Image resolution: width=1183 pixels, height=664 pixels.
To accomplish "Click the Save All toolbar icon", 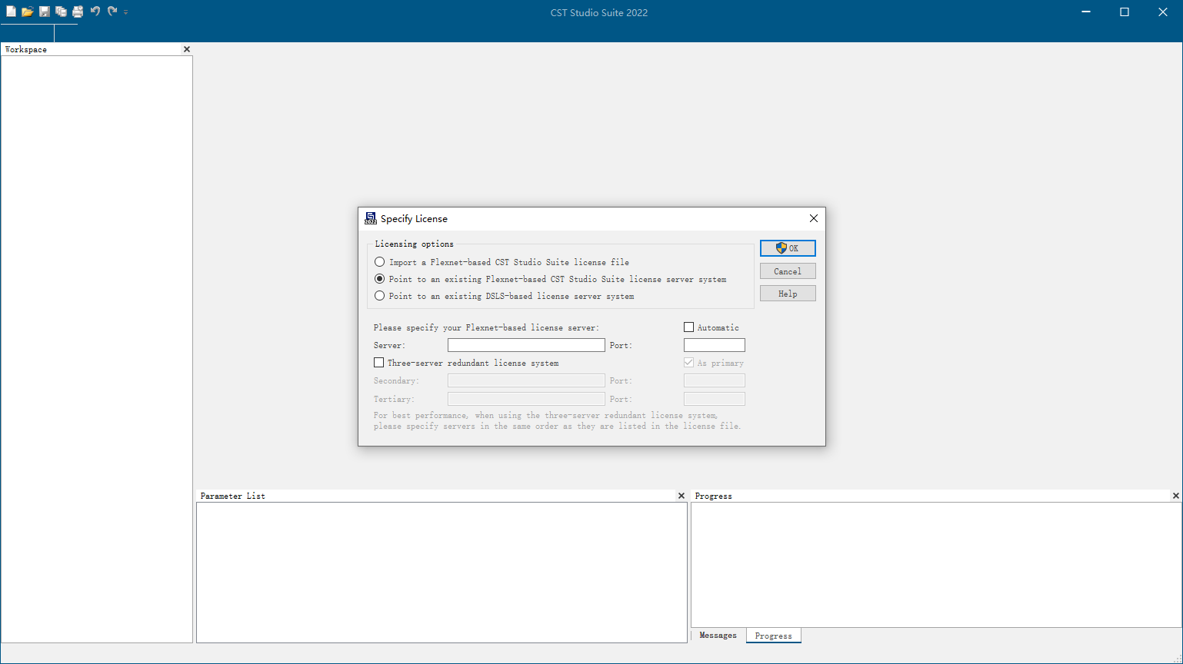I will [x=61, y=12].
